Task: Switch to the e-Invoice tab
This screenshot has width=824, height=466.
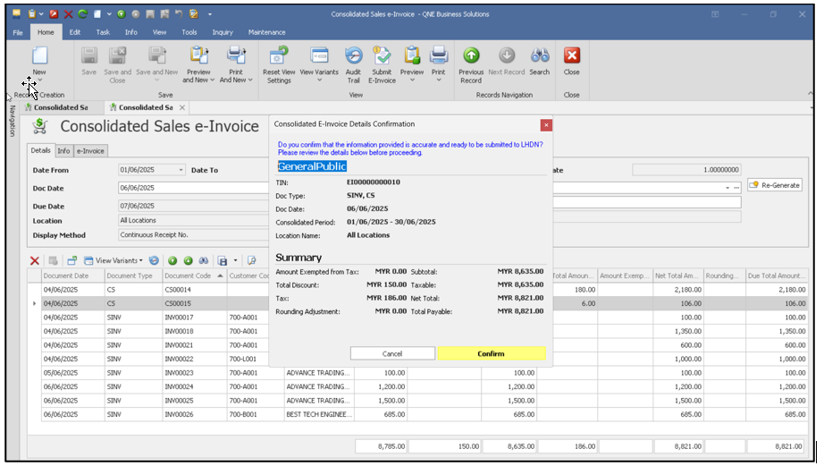Action: point(90,151)
